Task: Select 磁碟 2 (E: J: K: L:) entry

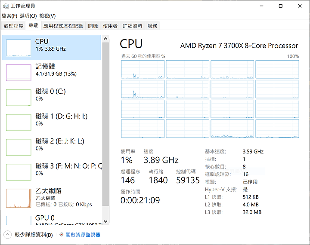Action: tap(52, 147)
